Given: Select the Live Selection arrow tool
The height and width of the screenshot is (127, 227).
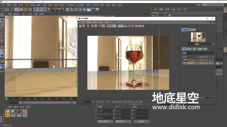Looking at the screenshot, I should click(13, 9).
